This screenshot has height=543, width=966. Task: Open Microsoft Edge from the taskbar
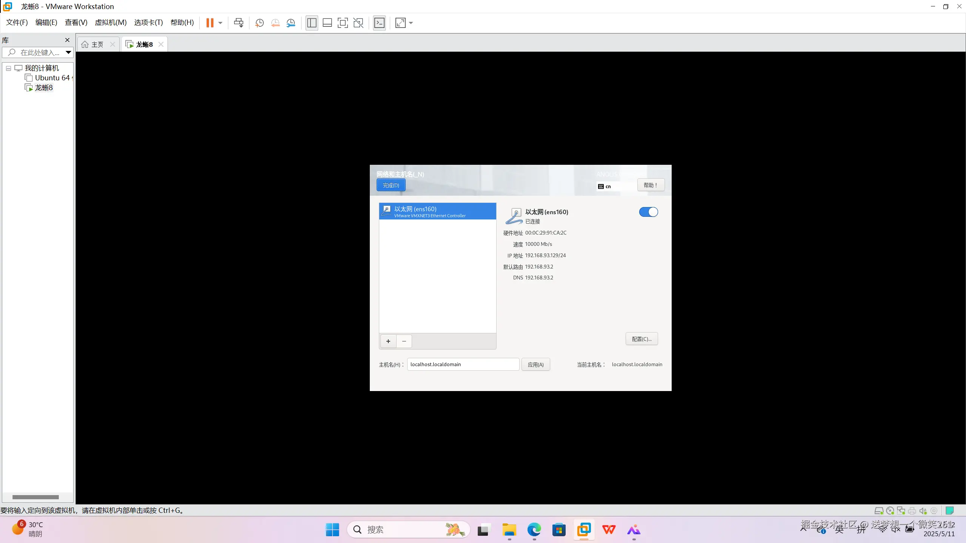(534, 530)
